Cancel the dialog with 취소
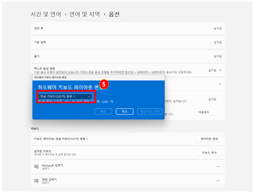259x194 pixels. point(124,111)
